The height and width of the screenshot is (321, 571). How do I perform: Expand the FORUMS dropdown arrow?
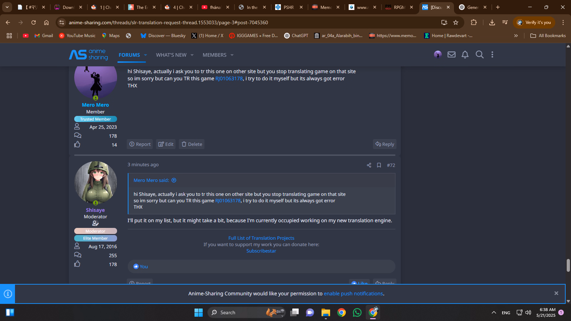146,55
